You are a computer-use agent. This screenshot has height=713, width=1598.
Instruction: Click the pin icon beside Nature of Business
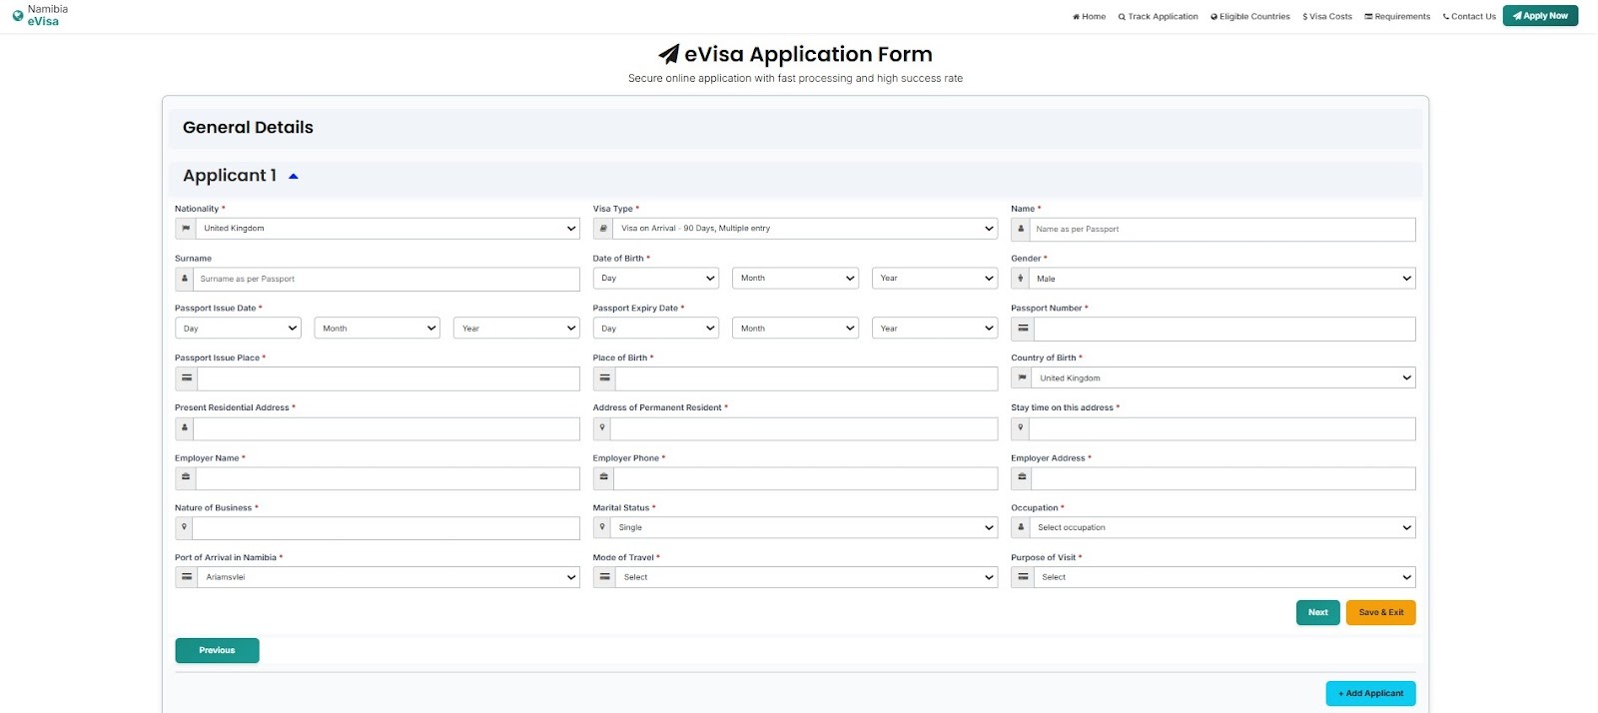click(184, 527)
